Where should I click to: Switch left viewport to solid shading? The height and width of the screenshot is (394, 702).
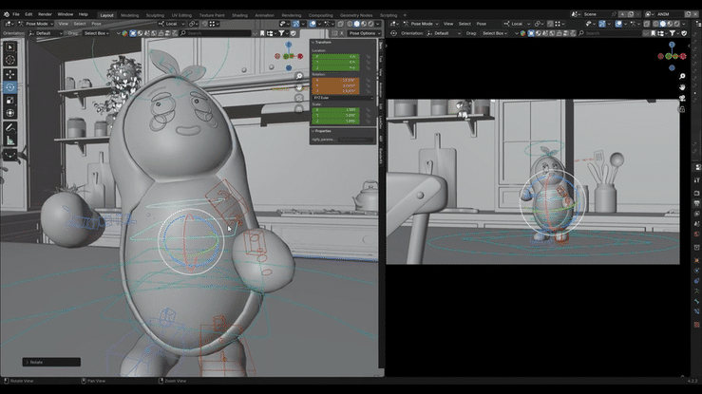[357, 24]
